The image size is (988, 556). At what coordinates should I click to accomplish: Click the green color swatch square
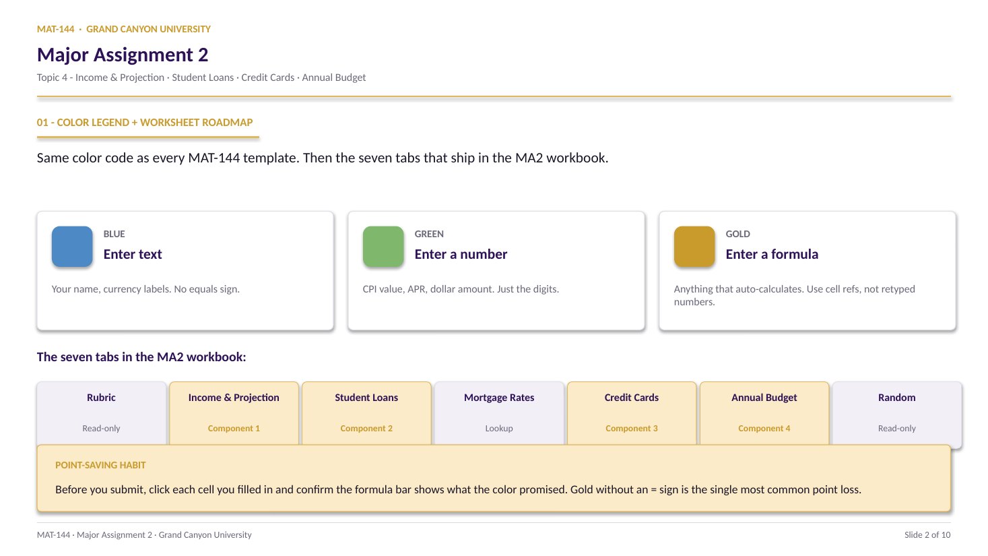coord(383,247)
